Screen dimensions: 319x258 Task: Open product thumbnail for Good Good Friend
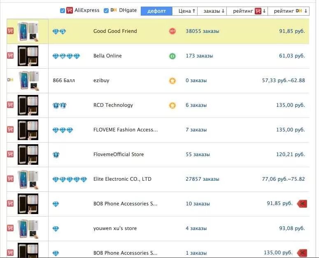pos(28,31)
